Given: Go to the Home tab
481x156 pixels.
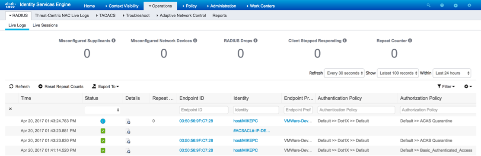Looking at the screenshot, I should click(x=89, y=6).
